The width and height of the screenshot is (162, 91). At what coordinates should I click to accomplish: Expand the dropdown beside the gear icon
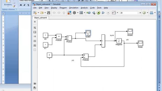click(x=78, y=13)
